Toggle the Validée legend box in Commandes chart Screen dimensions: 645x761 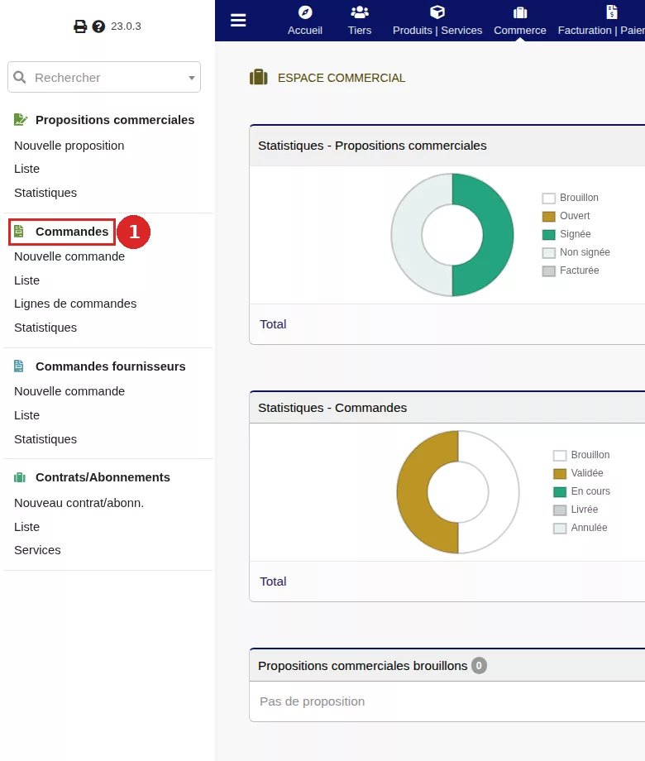click(x=560, y=474)
